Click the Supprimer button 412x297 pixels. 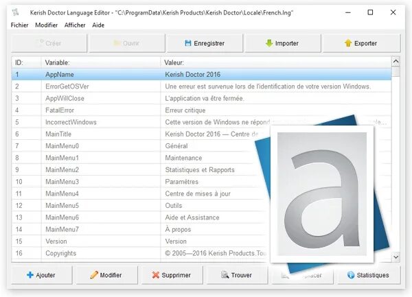tap(172, 275)
